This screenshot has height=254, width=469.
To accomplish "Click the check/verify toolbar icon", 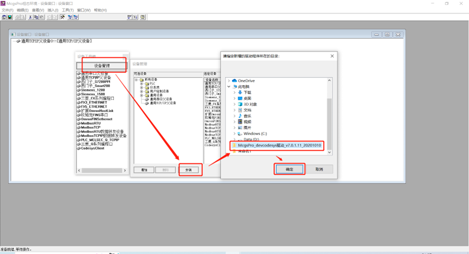I will point(129,17).
